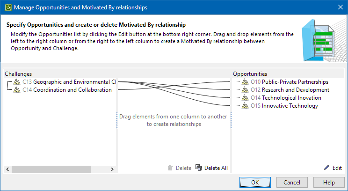The image size is (348, 191).
Task: Click the O14 opportunity icon
Action: (x=245, y=98)
